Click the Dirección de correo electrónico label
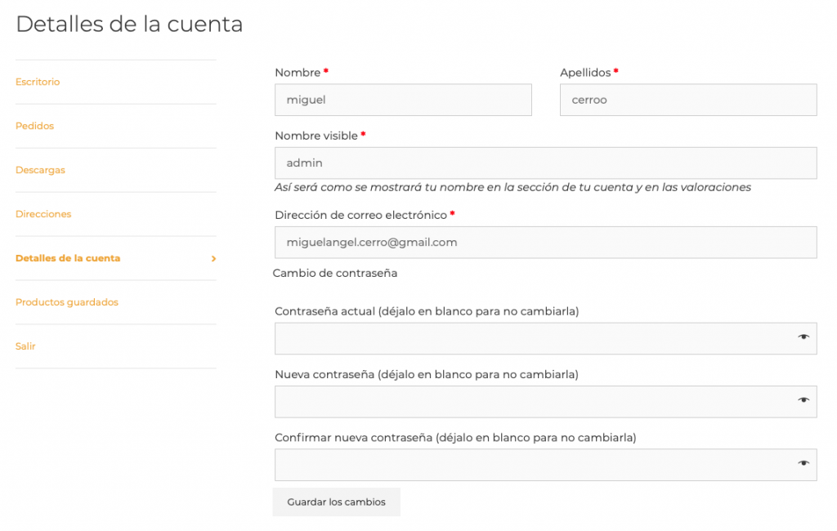837x531 pixels. [360, 215]
